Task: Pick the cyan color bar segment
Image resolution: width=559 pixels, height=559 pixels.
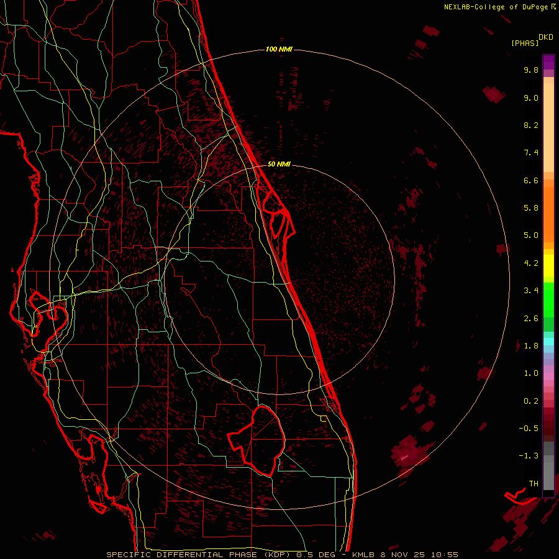Action: click(548, 342)
